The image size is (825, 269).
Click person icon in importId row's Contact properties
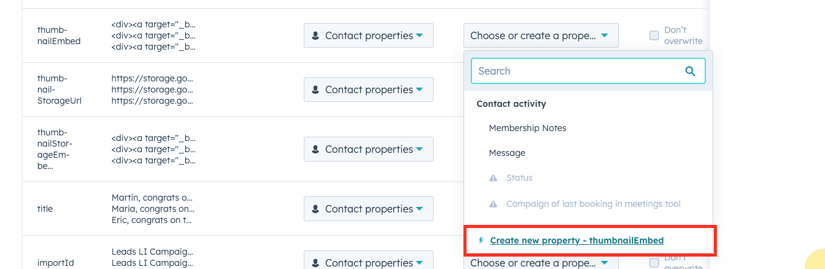[x=316, y=263]
